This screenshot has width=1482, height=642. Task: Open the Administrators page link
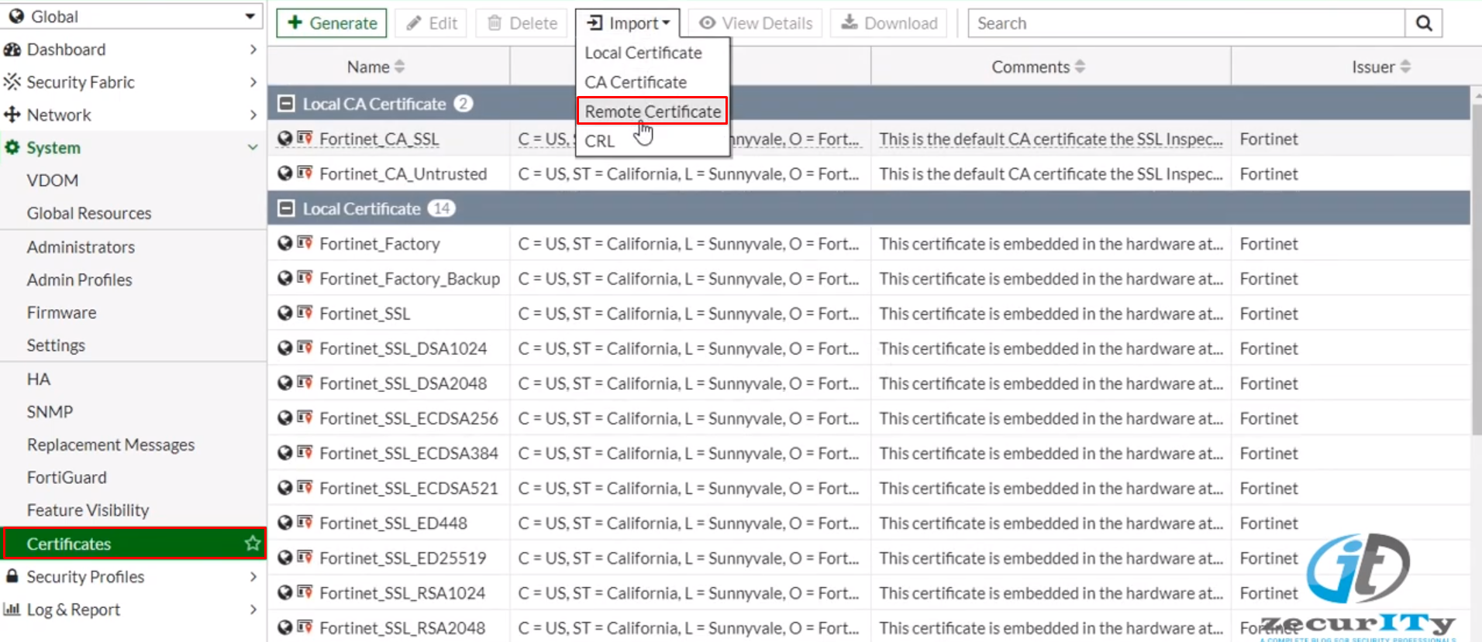pos(81,247)
